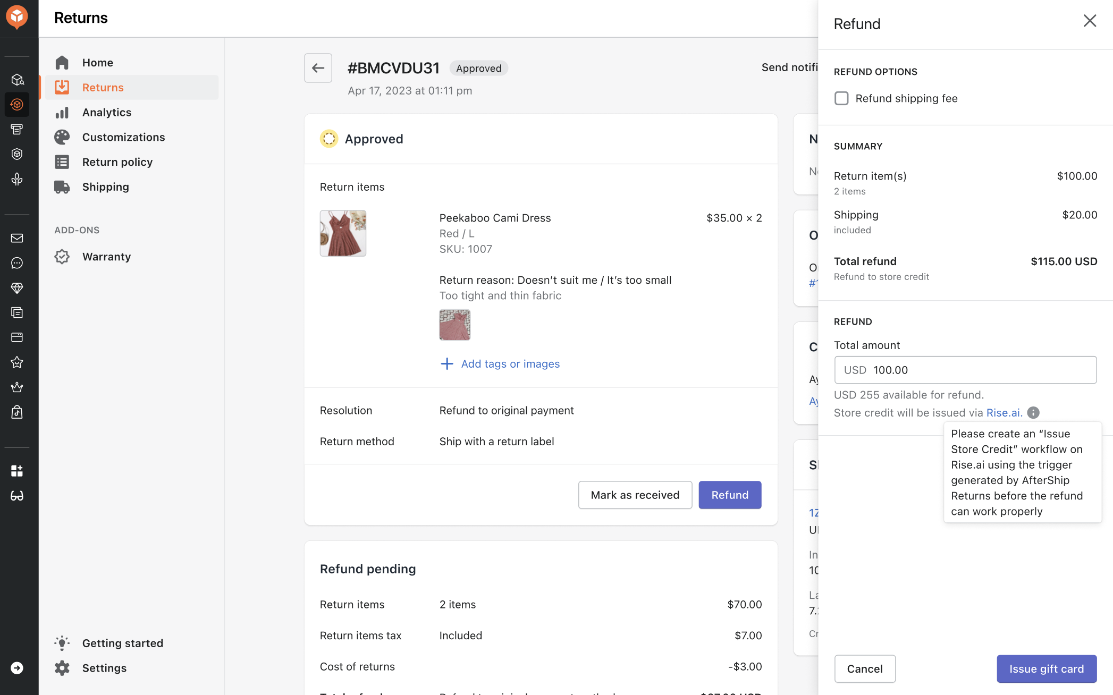Viewport: 1113px width, 695px height.
Task: Open the email icon in dark sidebar
Action: [x=17, y=238]
